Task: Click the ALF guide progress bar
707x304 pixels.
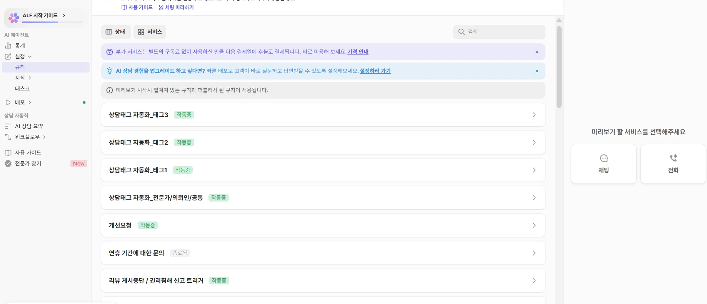Action: (x=52, y=22)
